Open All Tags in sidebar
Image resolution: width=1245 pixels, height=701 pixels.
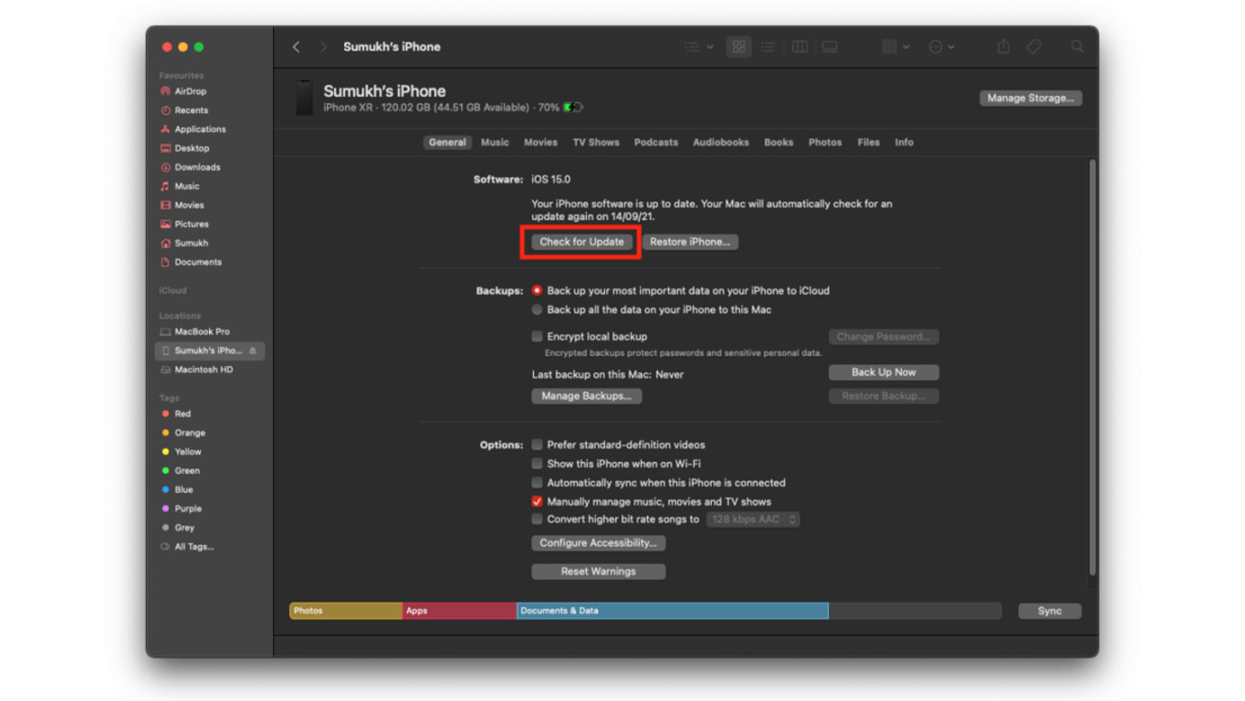(x=194, y=547)
